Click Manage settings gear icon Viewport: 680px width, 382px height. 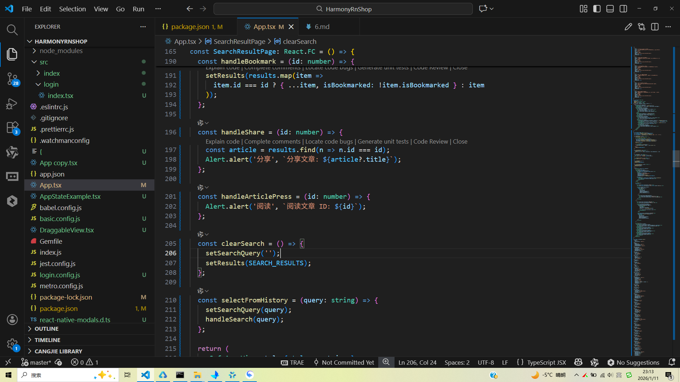(12, 344)
